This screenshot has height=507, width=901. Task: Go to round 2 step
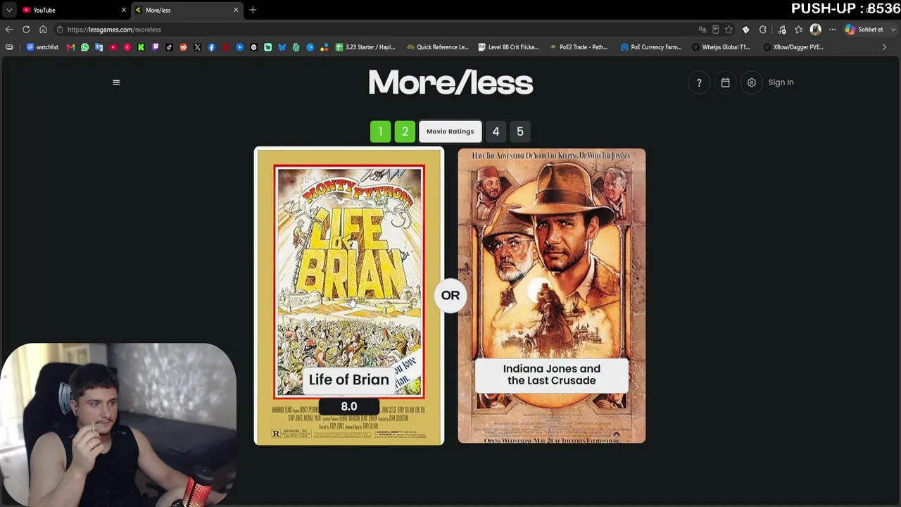point(405,132)
